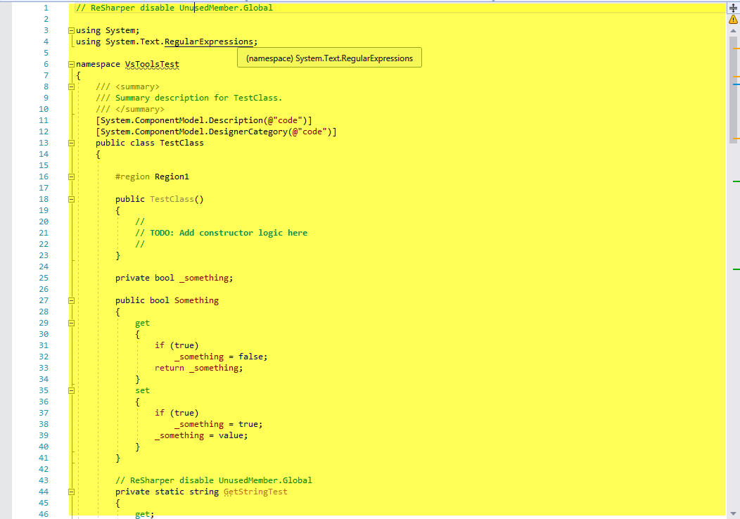Collapse the TestClass class definition

click(x=71, y=143)
